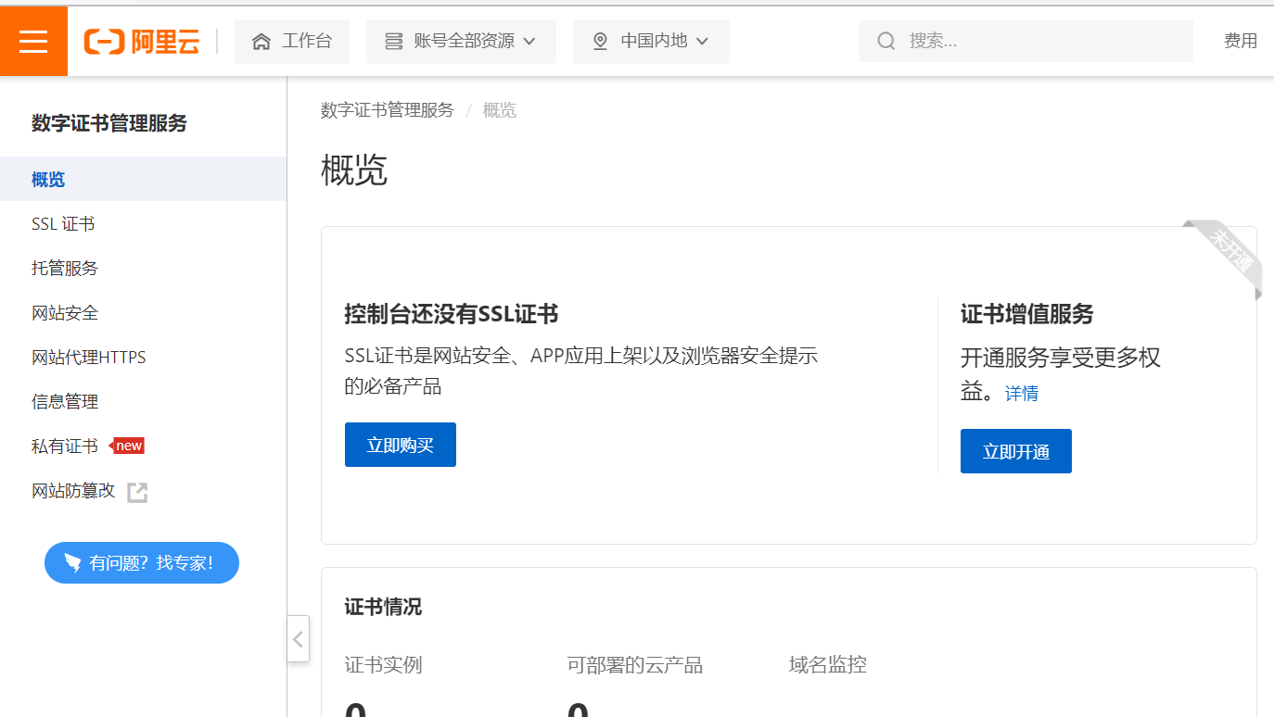Viewport: 1274px width, 717px height.
Task: Open the 详情 link
Action: [1022, 394]
